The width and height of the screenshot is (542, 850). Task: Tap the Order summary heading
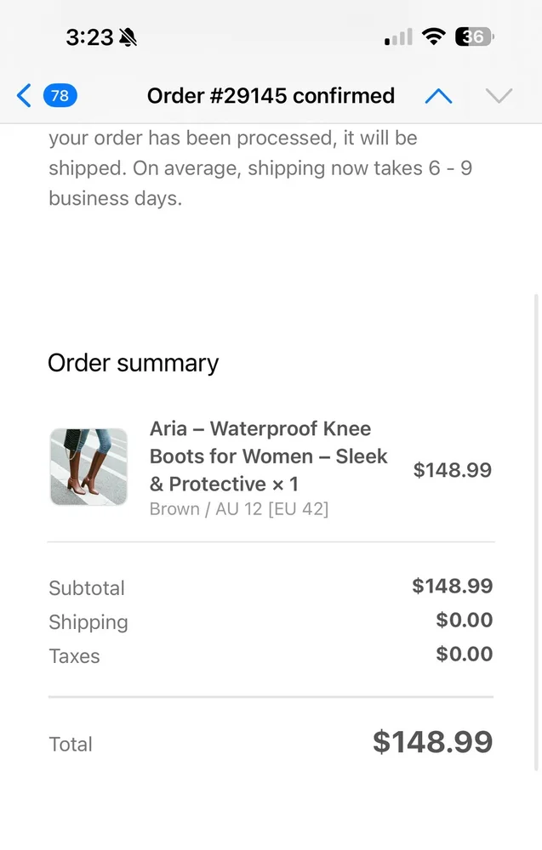pyautogui.click(x=134, y=363)
